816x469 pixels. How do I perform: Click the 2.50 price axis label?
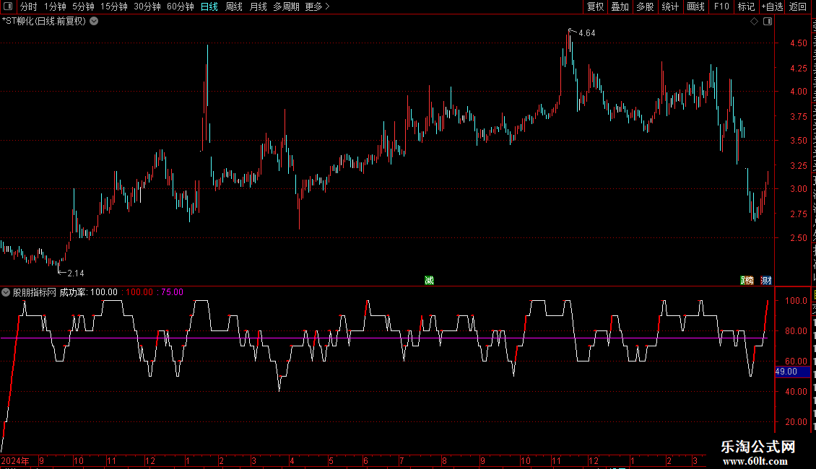tap(799, 238)
